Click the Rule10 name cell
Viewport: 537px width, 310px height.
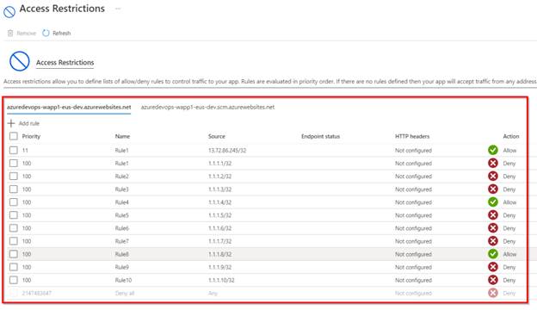(x=123, y=280)
